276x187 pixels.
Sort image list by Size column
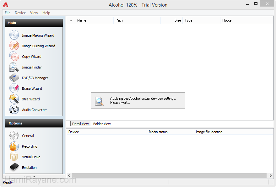coord(172,20)
